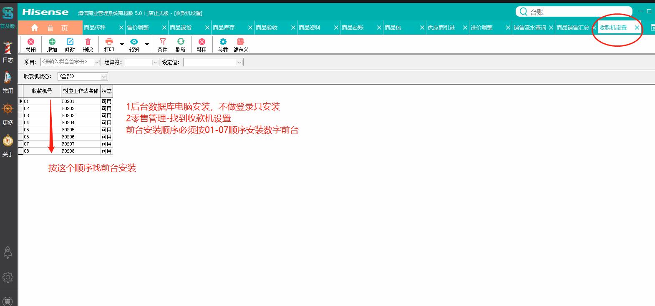Switch to the 商品退货 tab
The height and width of the screenshot is (306, 655).
pyautogui.click(x=181, y=28)
